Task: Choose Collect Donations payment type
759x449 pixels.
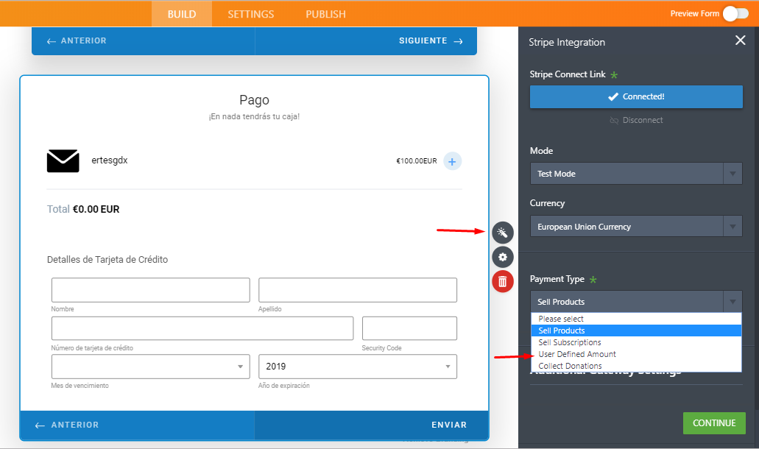Action: (x=636, y=366)
